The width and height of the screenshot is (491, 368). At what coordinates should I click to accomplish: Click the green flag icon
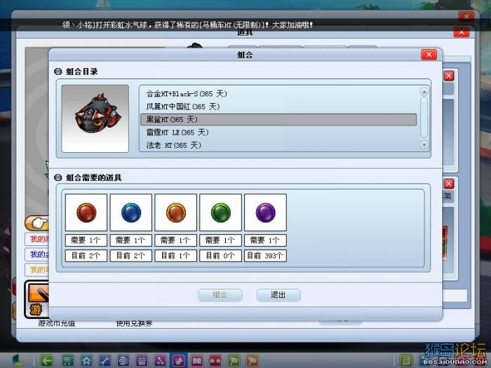click(x=234, y=360)
